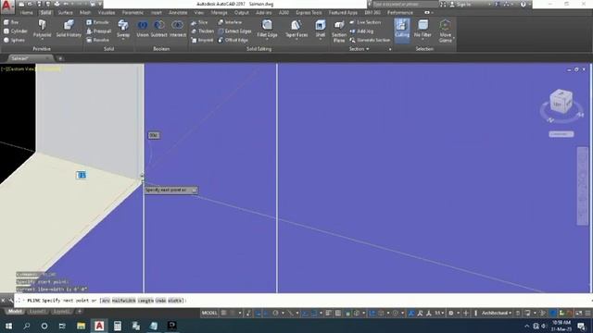Viewport: 593px width, 333px height.
Task: Toggle MODEL space in status bar
Action: coord(209,313)
